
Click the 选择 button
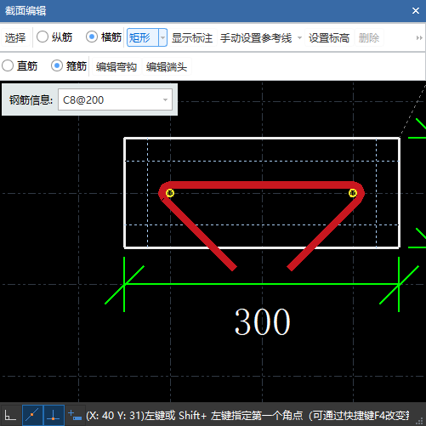click(x=15, y=37)
